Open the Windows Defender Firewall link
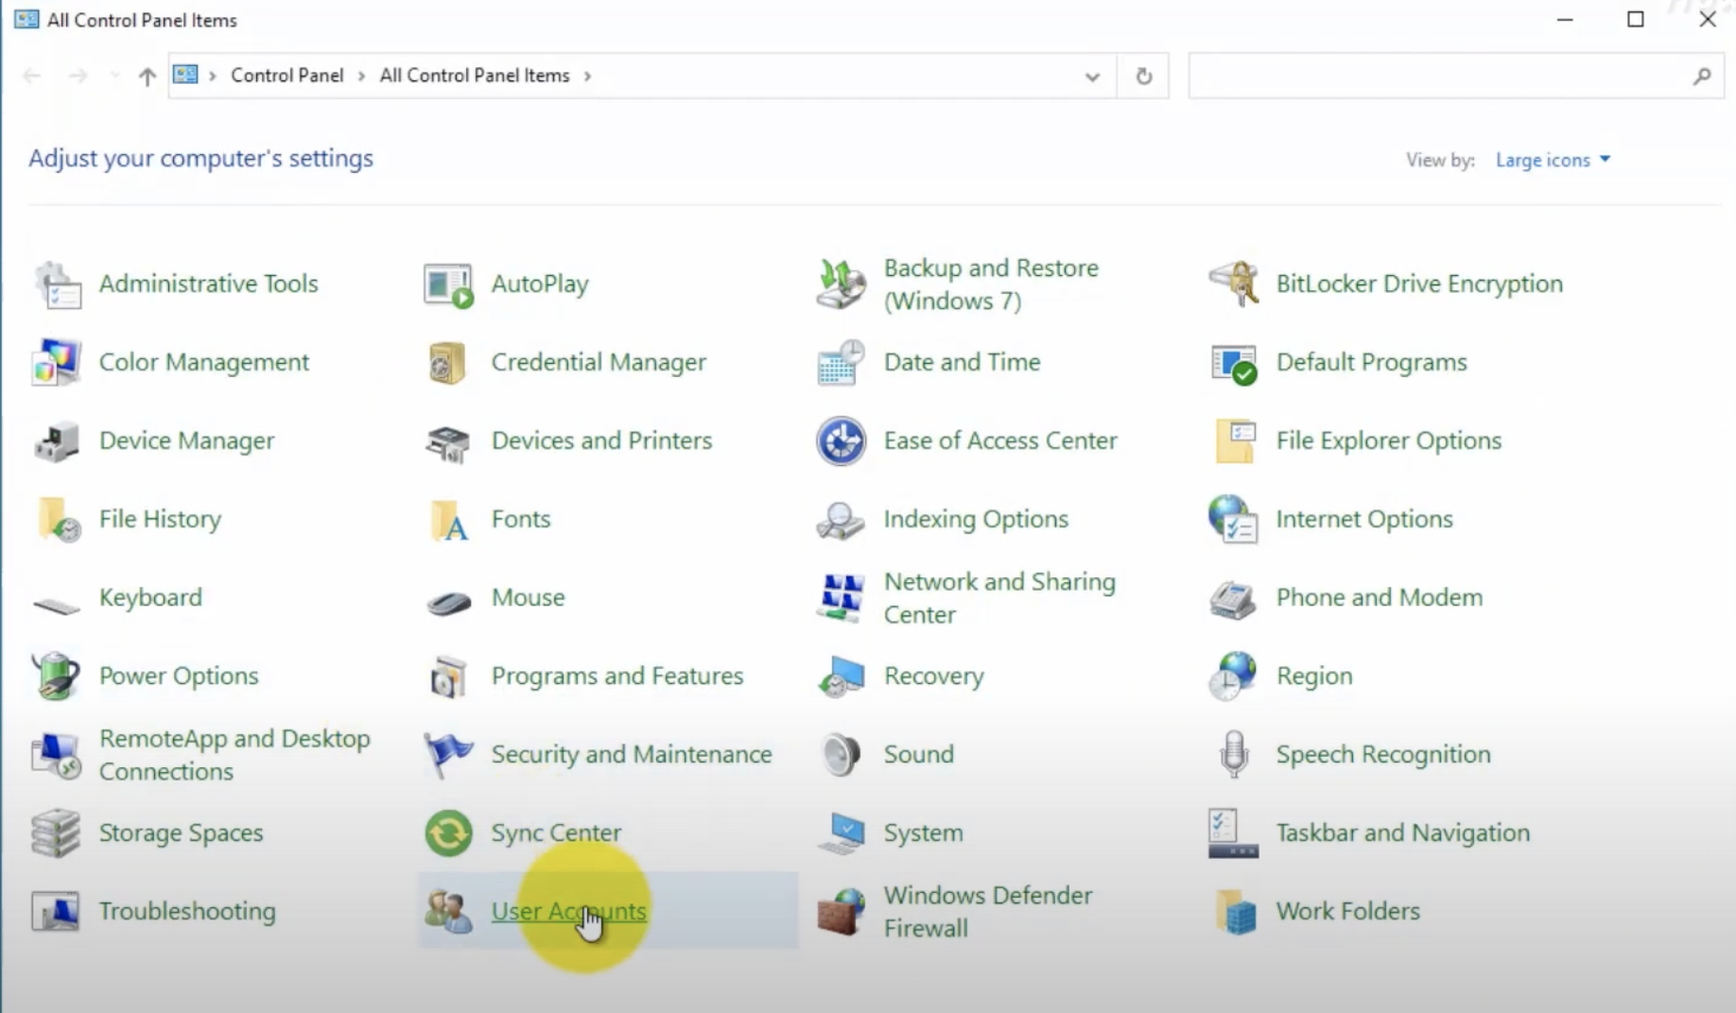1736x1013 pixels. (988, 912)
